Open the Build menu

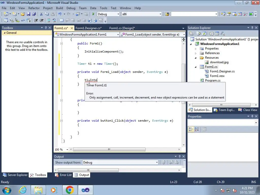pyautogui.click(x=59, y=8)
